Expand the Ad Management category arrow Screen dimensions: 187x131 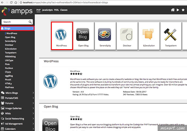coord(33,124)
